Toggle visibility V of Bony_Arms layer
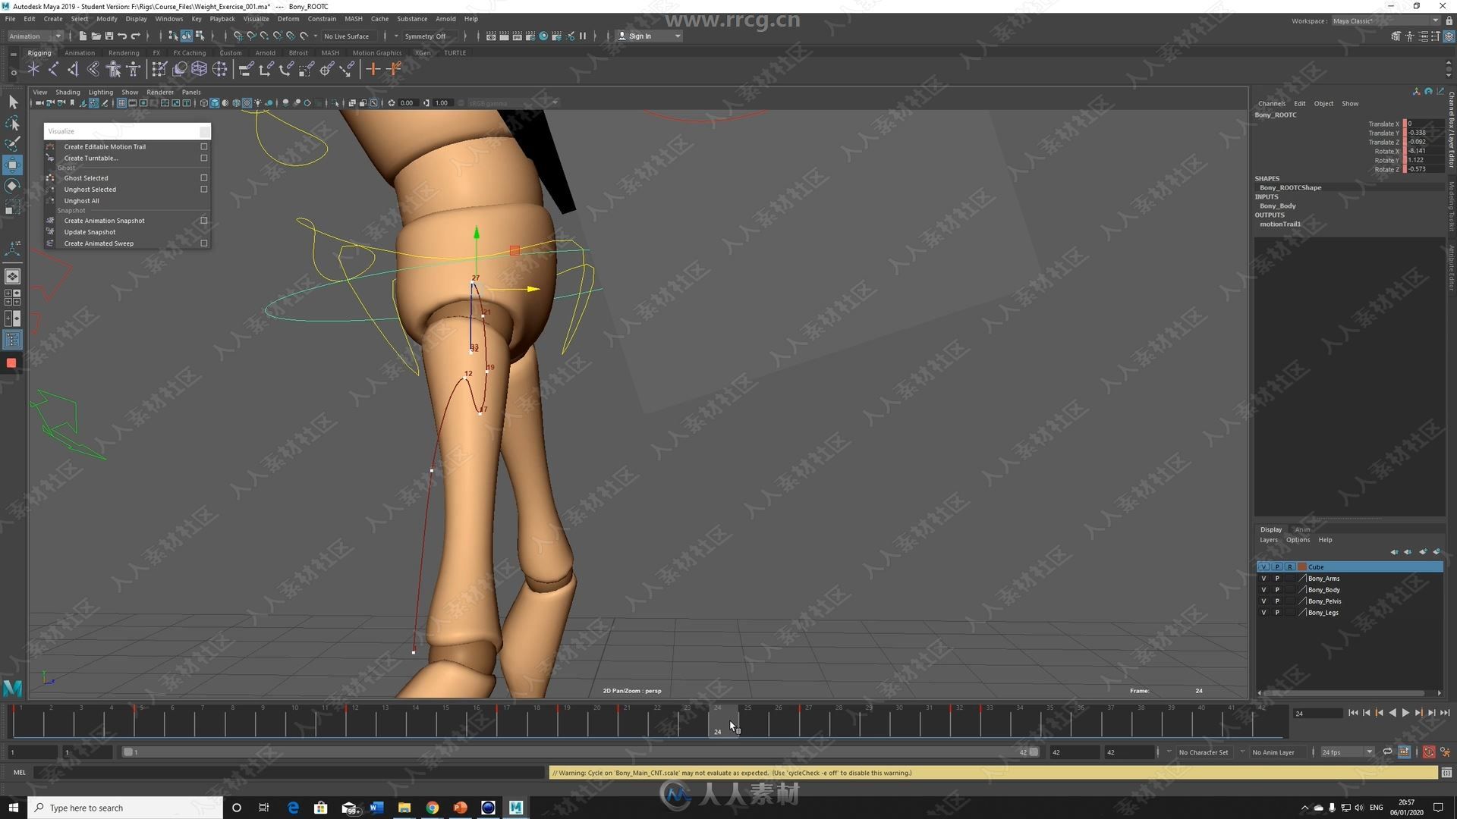This screenshot has height=819, width=1457. click(x=1263, y=578)
